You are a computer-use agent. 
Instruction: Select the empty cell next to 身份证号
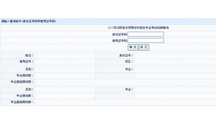[175, 55]
